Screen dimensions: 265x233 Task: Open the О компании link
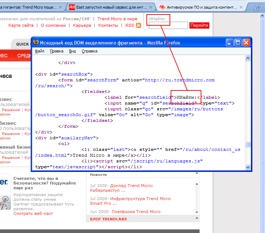point(53,25)
